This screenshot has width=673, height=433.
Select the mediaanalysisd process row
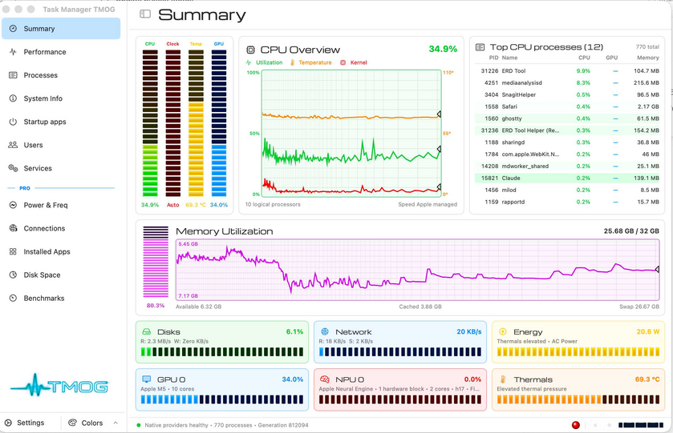click(567, 83)
